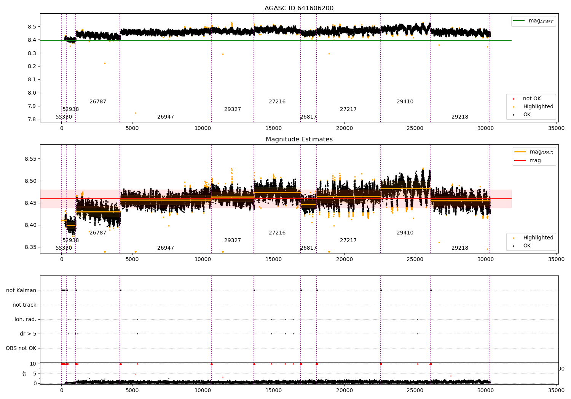Image resolution: width=571 pixels, height=399 pixels.
Task: Click OBSID label 29410 in Magnitude Estimates plot
Action: click(x=405, y=233)
